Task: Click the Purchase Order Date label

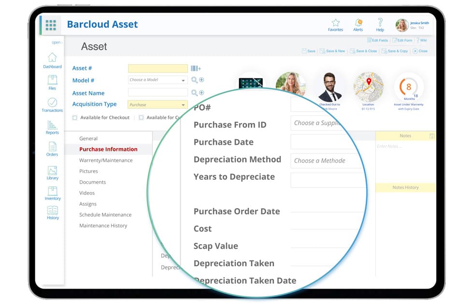Action: click(237, 212)
